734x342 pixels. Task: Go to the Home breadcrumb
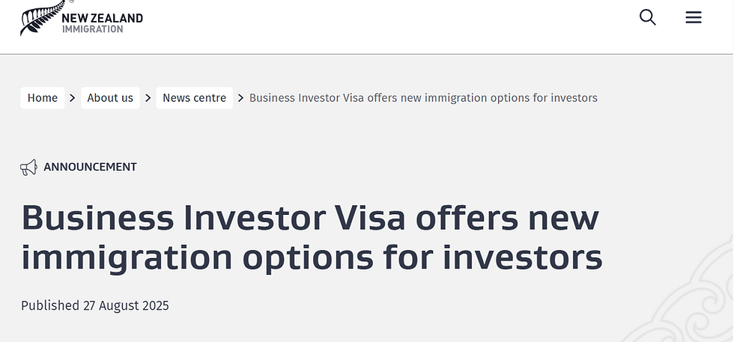43,98
